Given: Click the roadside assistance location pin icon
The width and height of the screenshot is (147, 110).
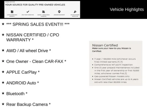Looking at the screenshot, I should tap(59, 12).
